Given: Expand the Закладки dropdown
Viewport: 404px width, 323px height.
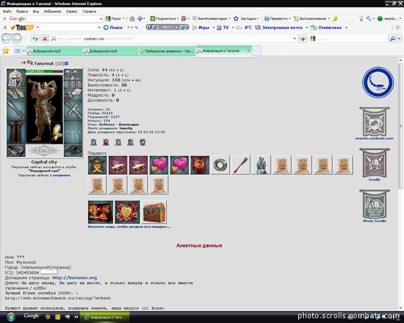Looking at the screenshot, I should (258, 19).
